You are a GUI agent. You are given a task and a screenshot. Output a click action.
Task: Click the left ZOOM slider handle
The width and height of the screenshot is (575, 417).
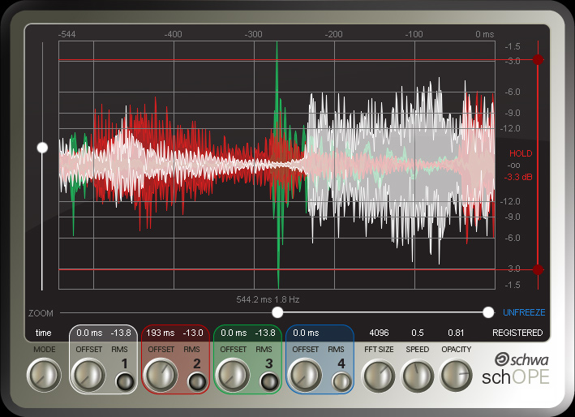click(277, 312)
